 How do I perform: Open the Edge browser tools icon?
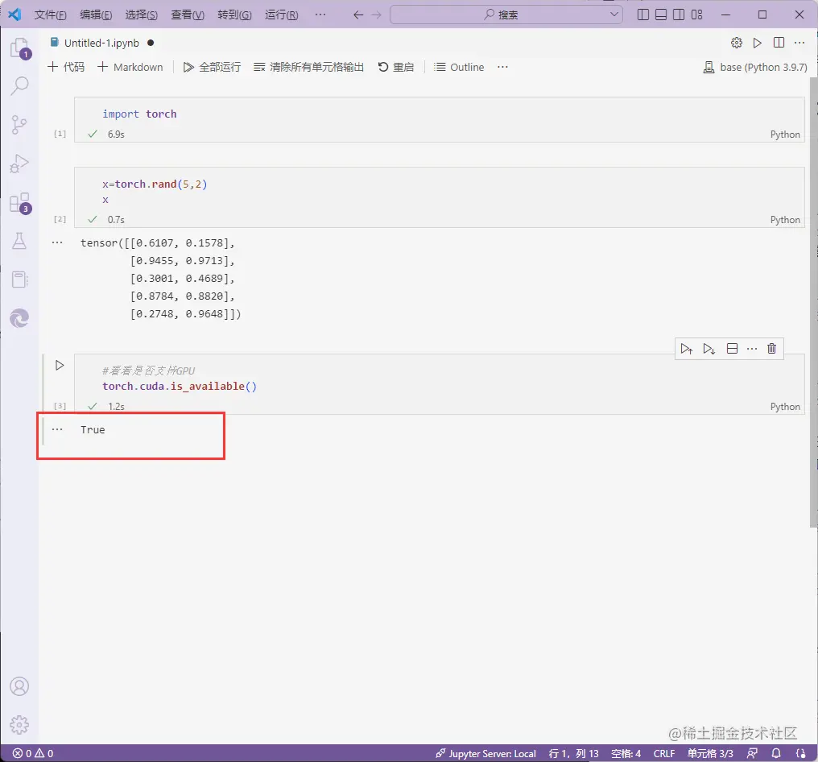pyautogui.click(x=19, y=318)
